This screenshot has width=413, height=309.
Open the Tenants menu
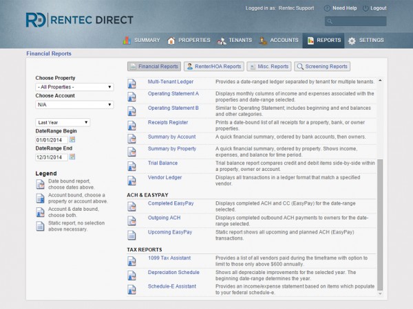click(x=234, y=41)
